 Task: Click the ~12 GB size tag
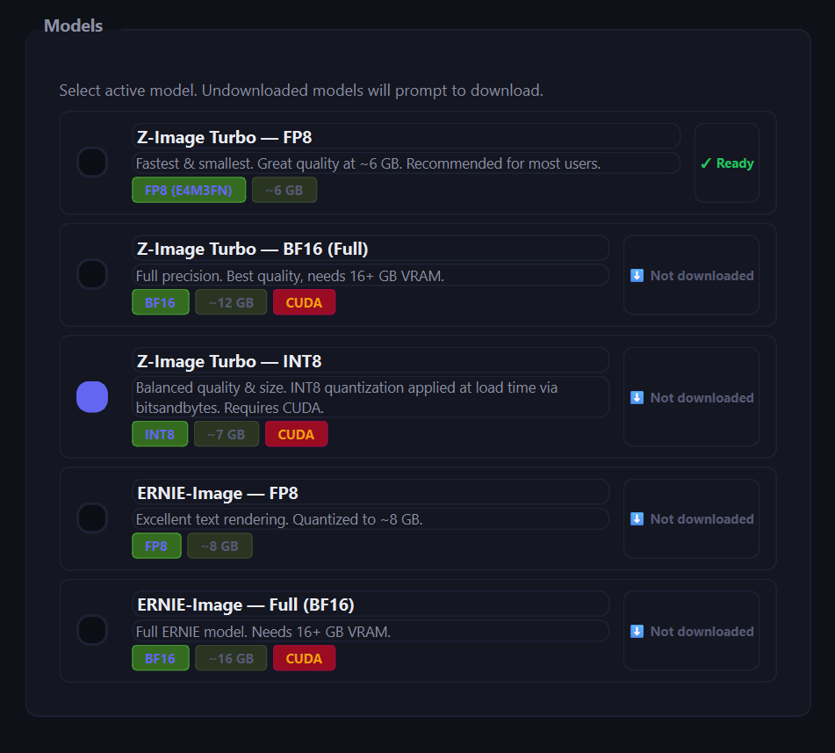[231, 302]
